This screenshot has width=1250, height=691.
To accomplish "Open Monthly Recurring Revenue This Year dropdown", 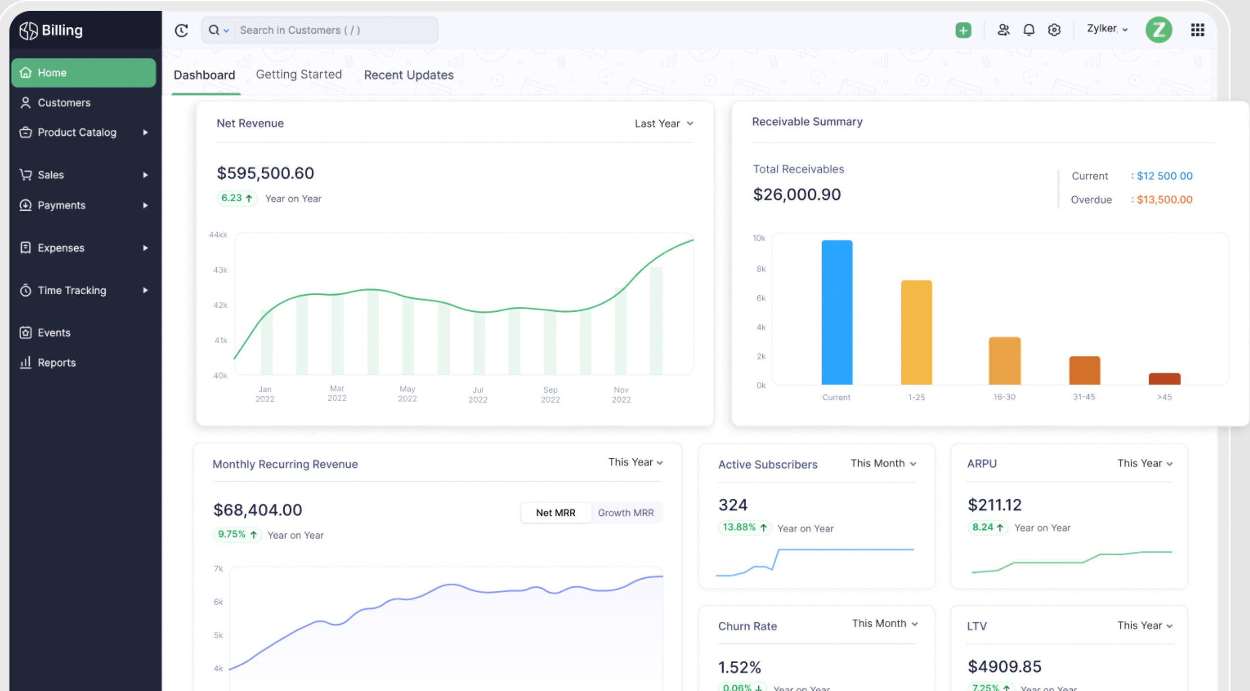I will [x=636, y=462].
